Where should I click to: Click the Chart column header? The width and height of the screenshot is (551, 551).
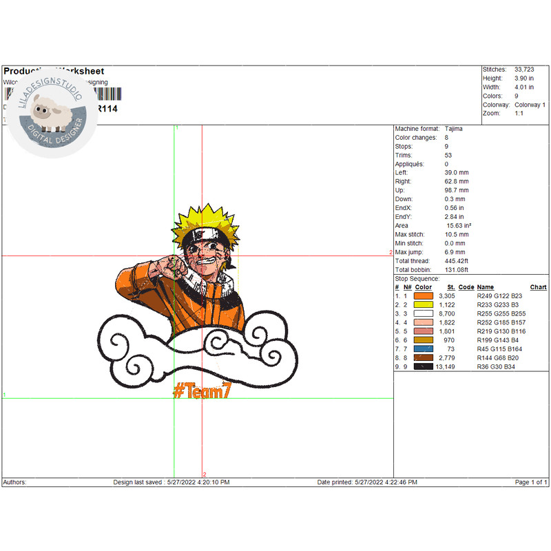click(538, 287)
